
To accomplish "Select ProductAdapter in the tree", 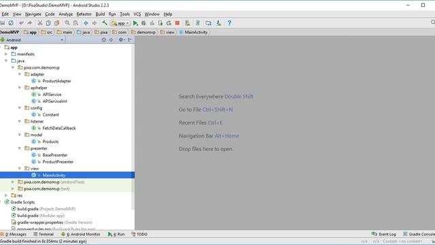I will (x=56, y=81).
